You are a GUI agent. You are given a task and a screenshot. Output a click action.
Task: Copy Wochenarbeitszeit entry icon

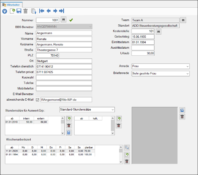127,148
